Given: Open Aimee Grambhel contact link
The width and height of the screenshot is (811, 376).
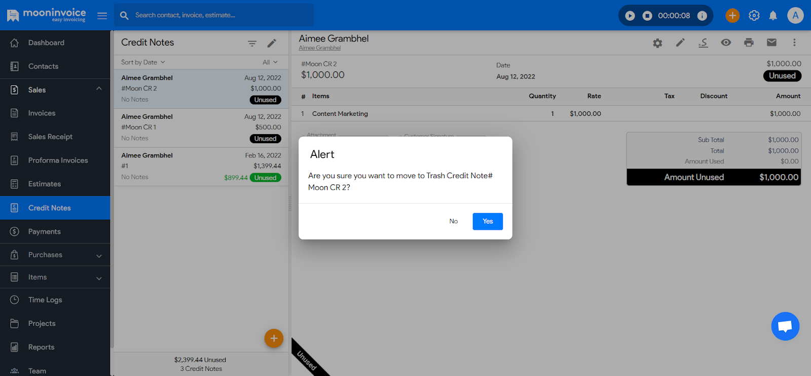Looking at the screenshot, I should 319,48.
